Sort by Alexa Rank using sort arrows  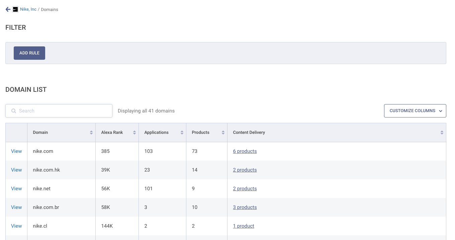[134, 133]
